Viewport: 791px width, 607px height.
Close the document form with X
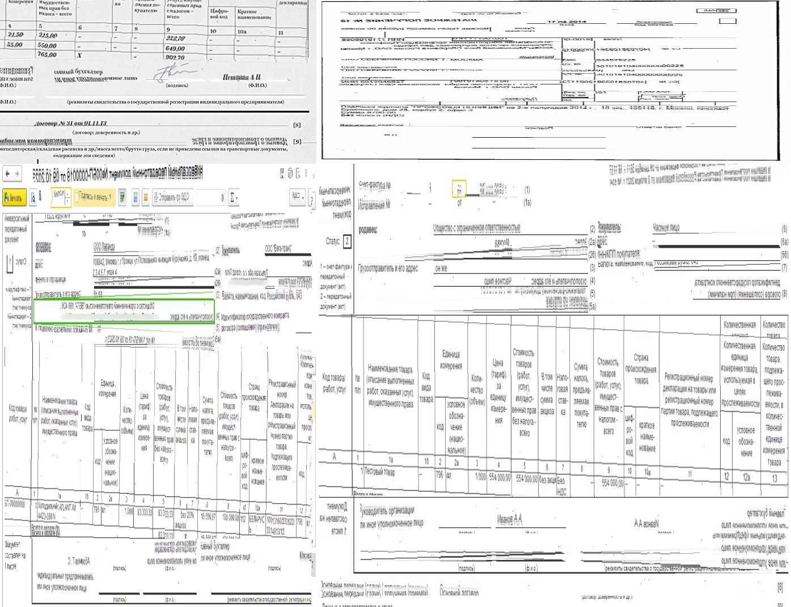click(x=314, y=176)
